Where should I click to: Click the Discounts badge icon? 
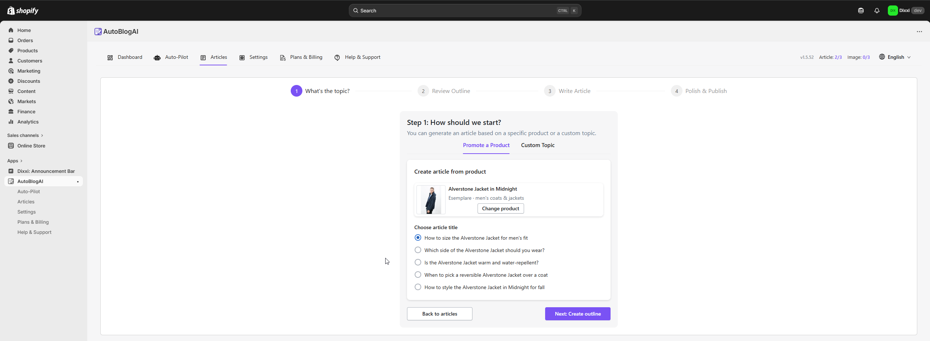coord(11,81)
